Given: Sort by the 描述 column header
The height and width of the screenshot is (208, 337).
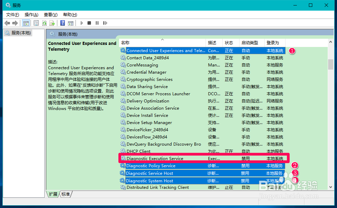Looking at the screenshot, I should pyautogui.click(x=214, y=43).
